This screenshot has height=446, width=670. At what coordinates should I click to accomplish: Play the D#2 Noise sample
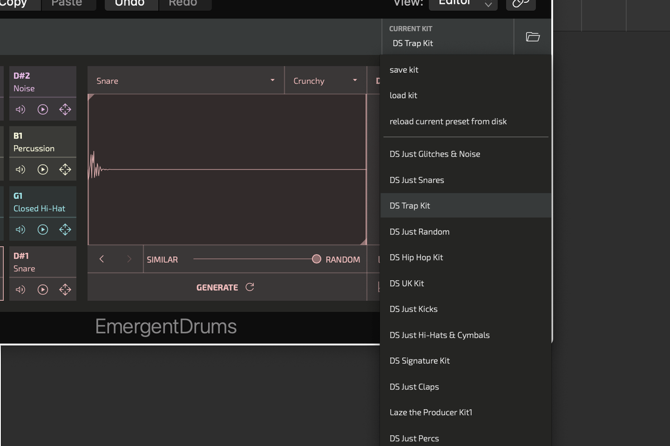(x=42, y=109)
